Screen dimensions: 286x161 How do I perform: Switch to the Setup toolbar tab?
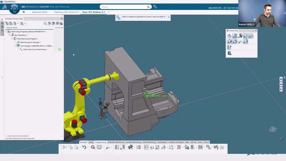pyautogui.click(x=91, y=142)
